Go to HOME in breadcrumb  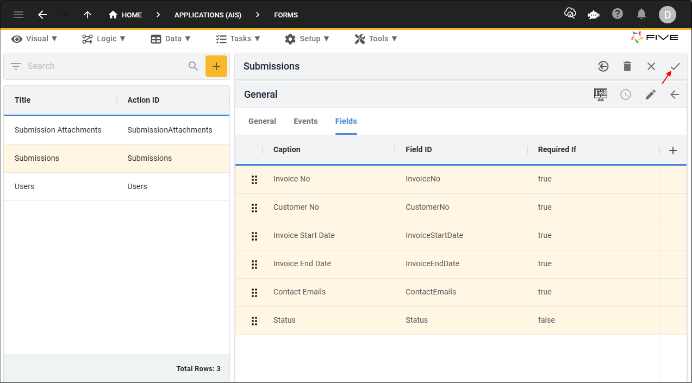coord(126,15)
